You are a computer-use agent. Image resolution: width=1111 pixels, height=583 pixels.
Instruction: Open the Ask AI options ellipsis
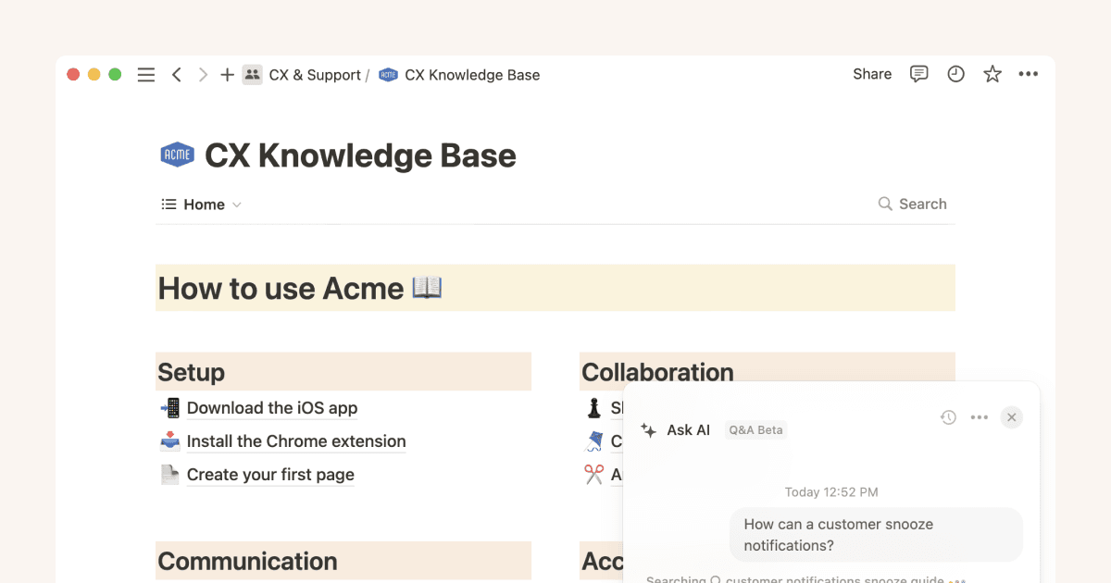coord(980,417)
